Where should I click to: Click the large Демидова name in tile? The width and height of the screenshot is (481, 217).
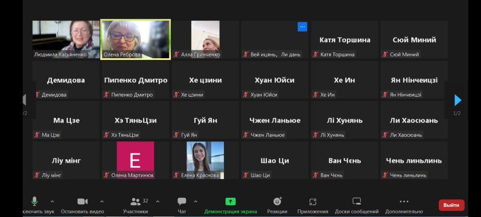pos(66,80)
